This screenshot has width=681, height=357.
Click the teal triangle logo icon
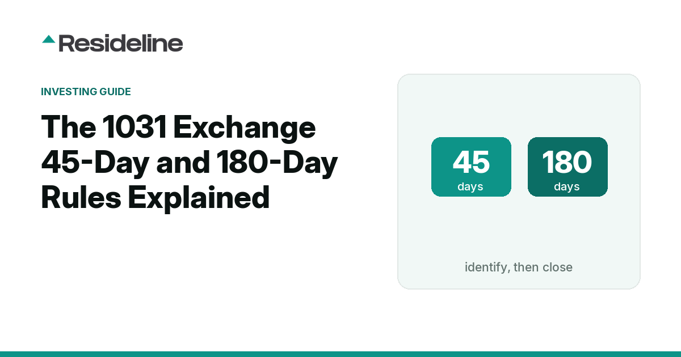click(x=49, y=39)
